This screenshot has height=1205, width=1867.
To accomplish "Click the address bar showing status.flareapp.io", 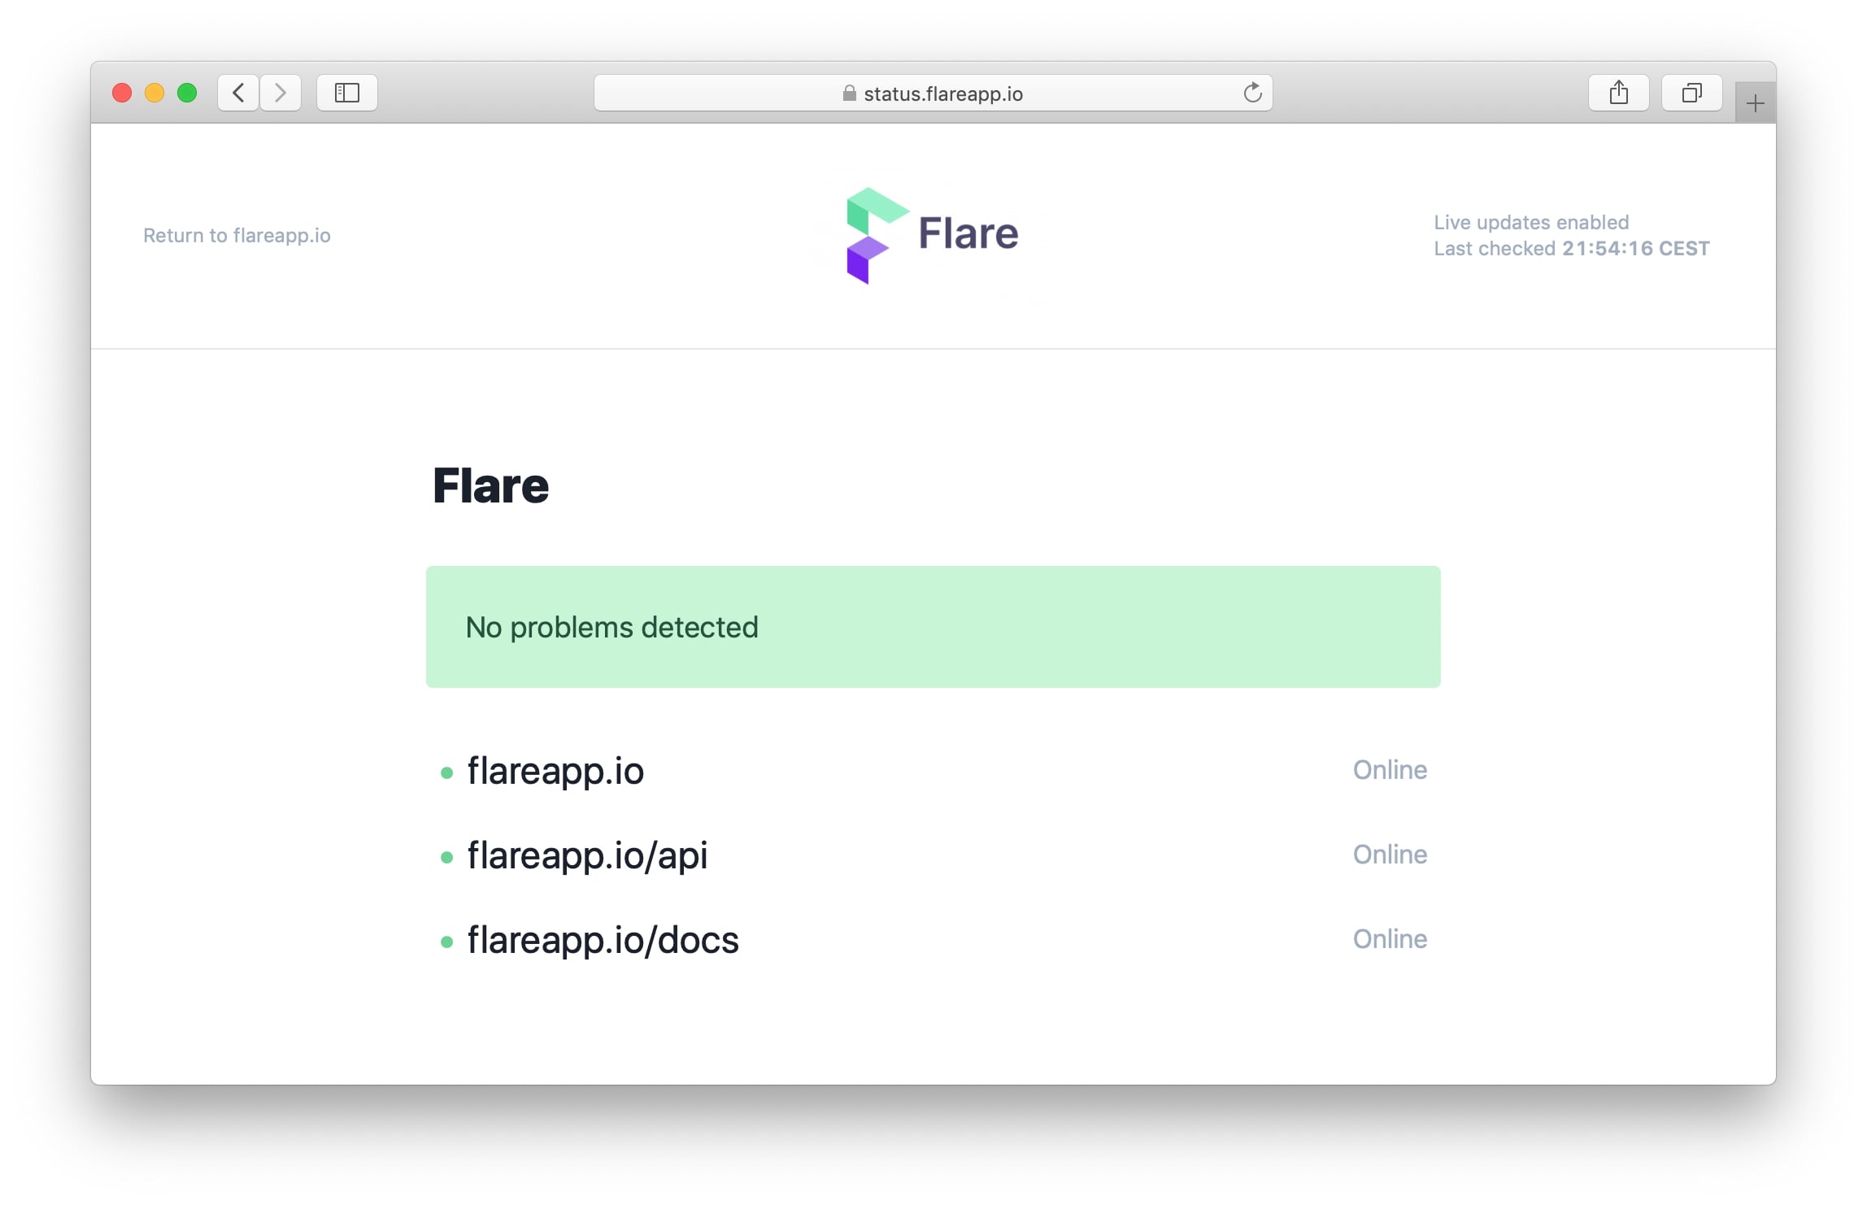I will (x=933, y=93).
